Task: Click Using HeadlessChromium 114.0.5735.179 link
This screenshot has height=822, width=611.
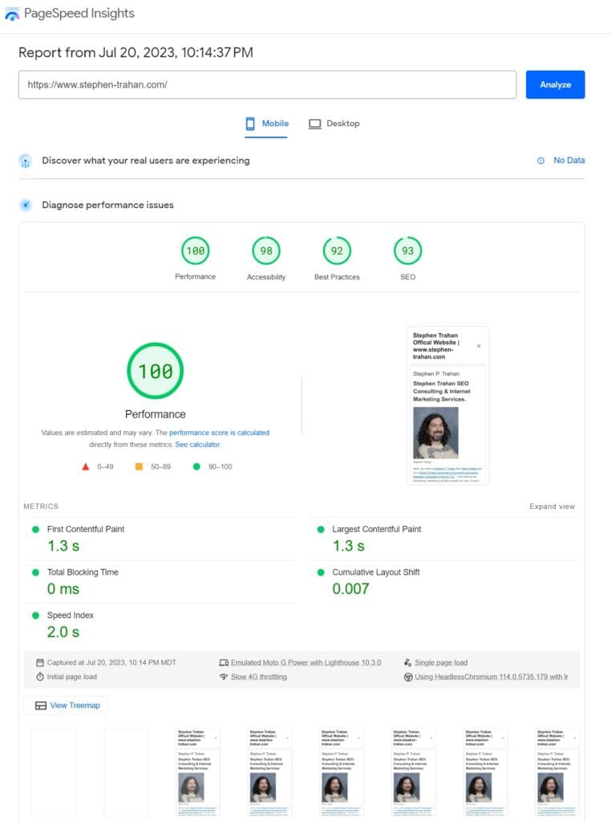Action: pyautogui.click(x=491, y=677)
